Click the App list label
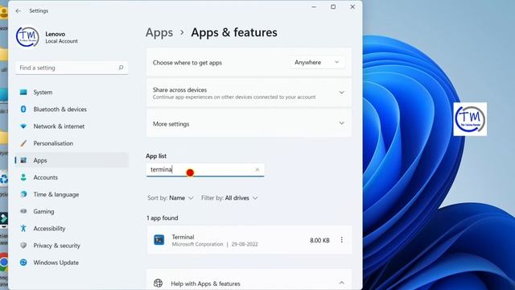The image size is (515, 290). [156, 156]
